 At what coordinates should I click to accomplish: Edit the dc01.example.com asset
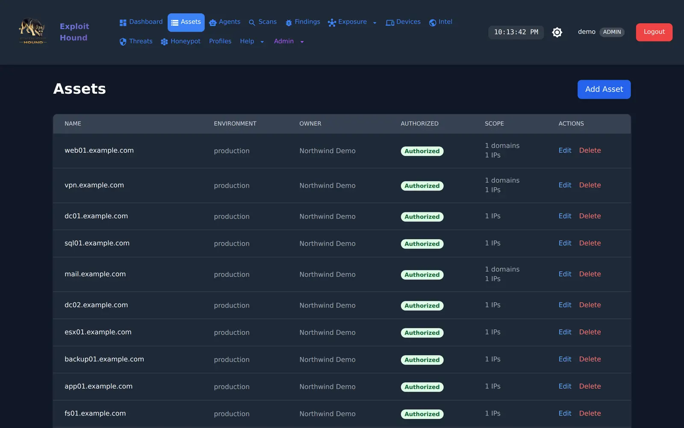click(565, 216)
